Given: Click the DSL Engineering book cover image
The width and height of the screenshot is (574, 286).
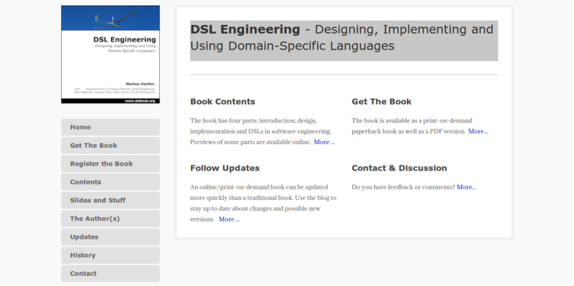Looking at the screenshot, I should tap(110, 54).
